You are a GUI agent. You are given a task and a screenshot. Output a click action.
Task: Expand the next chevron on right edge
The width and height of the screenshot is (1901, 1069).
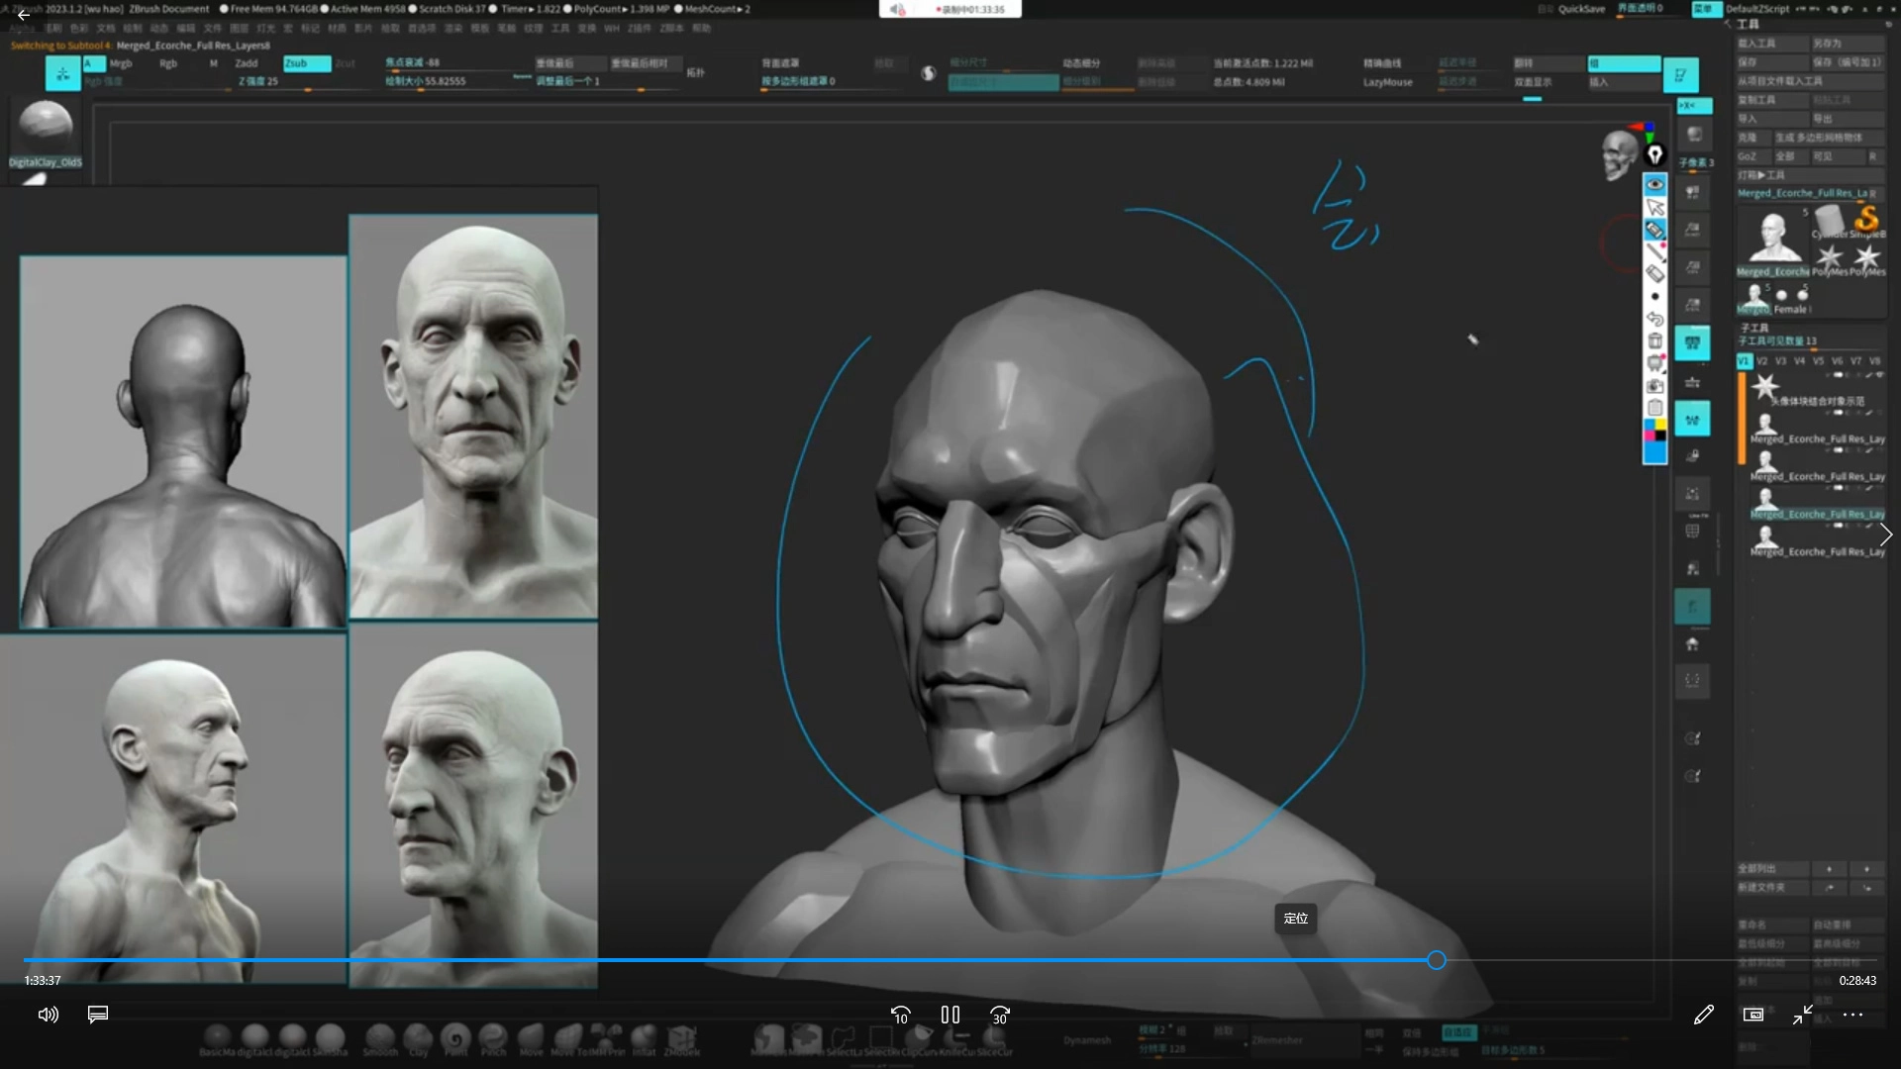(1885, 534)
